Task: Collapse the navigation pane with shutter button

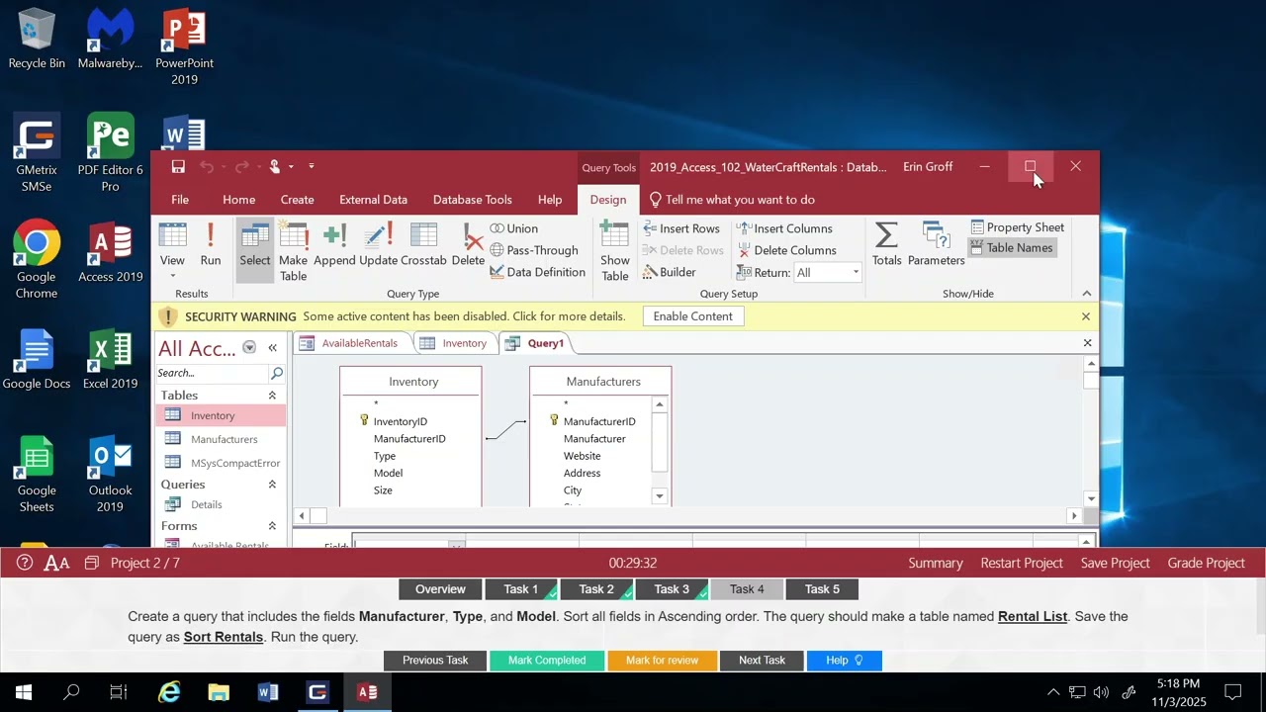Action: click(272, 348)
